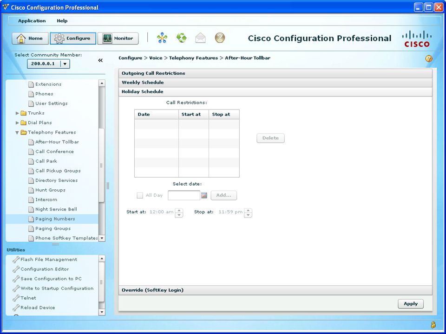Open Call Park item

[46, 161]
